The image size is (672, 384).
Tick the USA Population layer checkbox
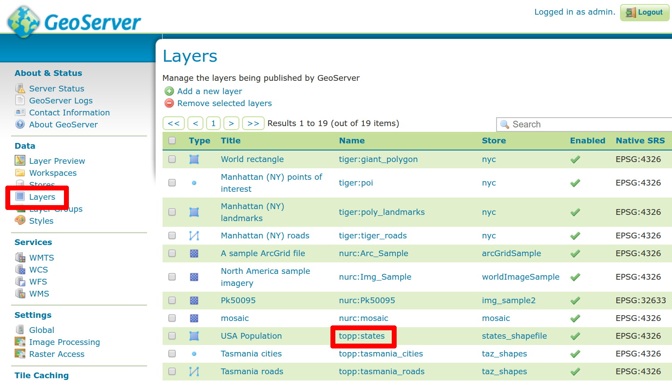click(x=172, y=336)
